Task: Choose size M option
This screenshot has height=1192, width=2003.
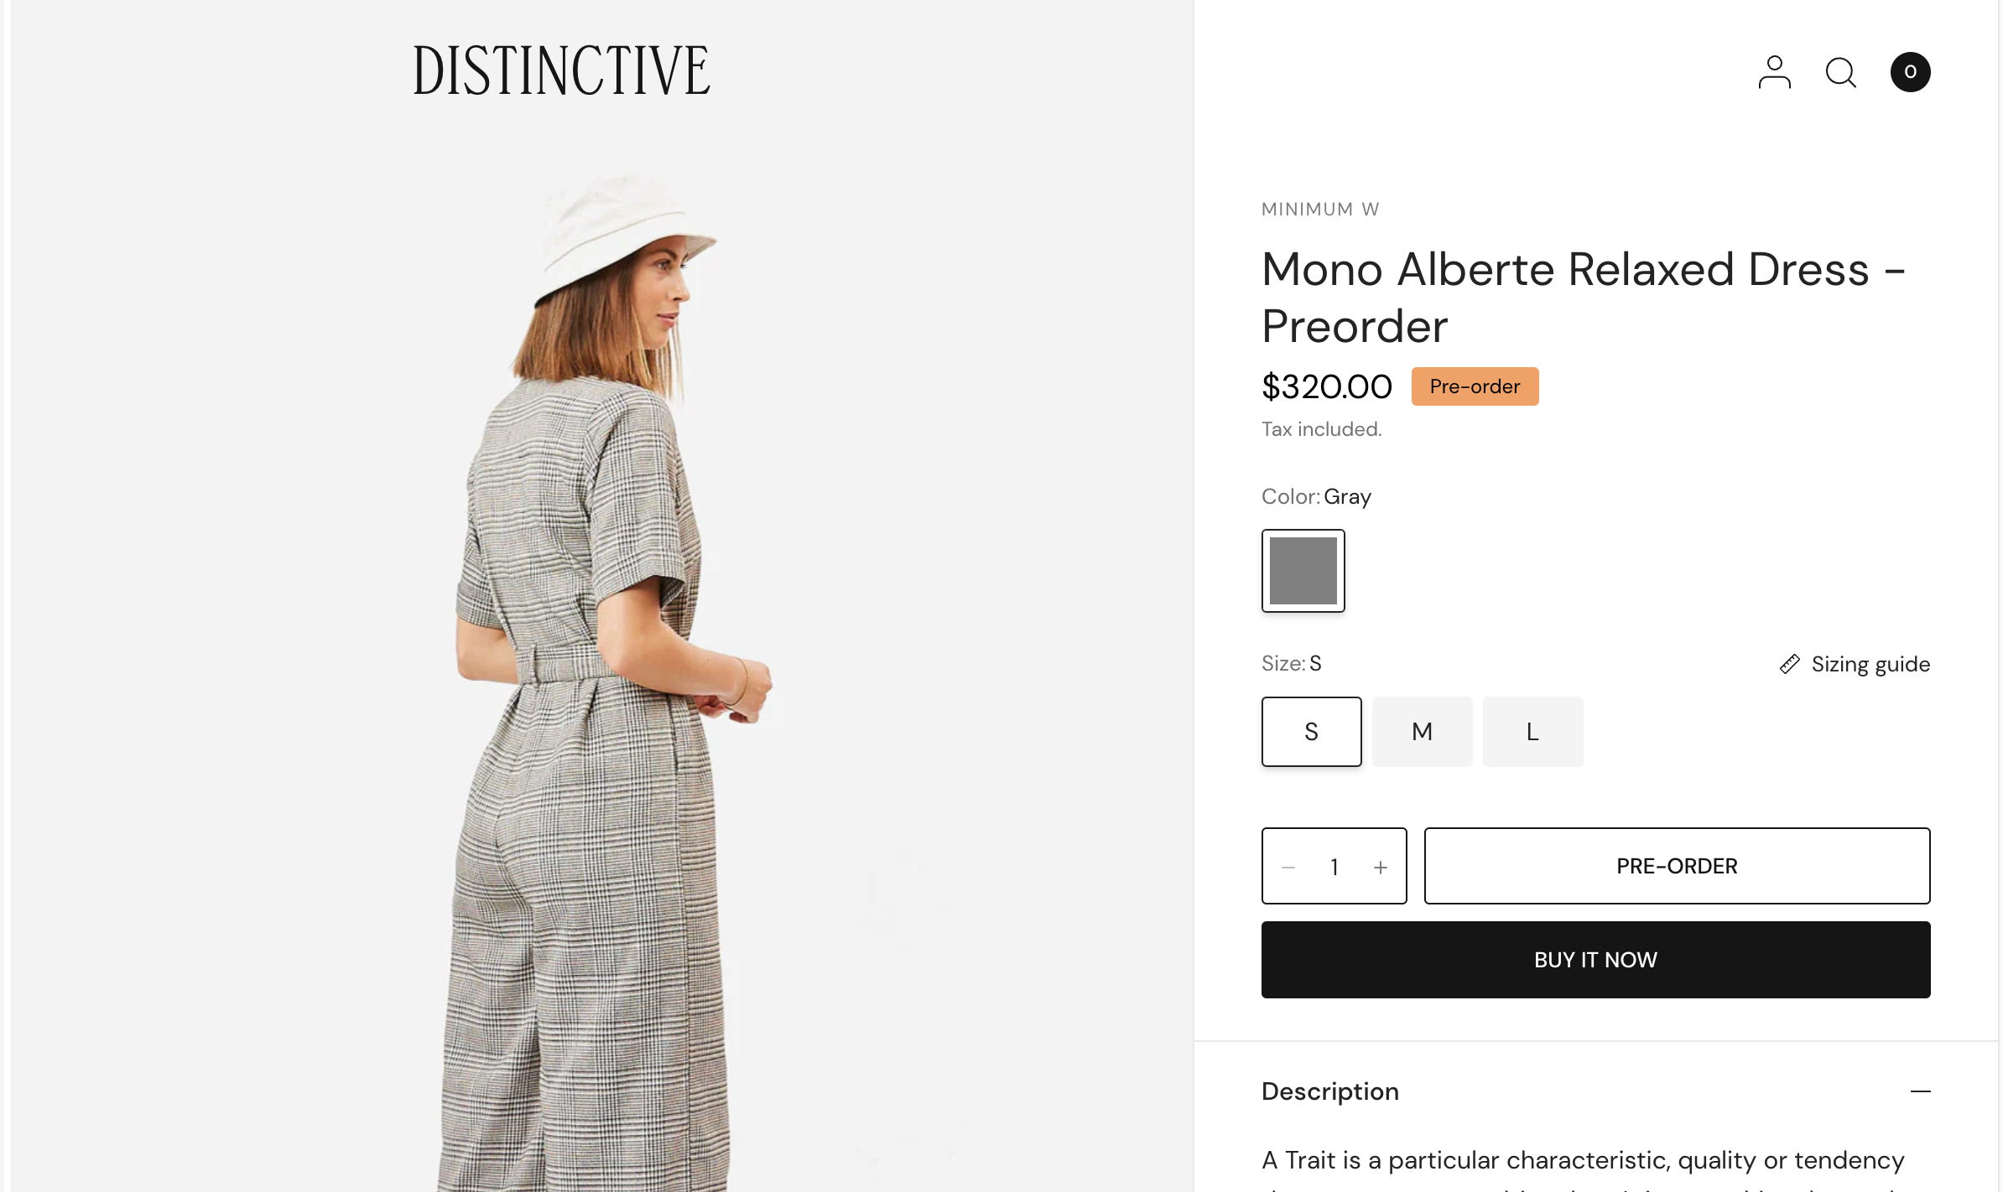Action: tap(1422, 732)
